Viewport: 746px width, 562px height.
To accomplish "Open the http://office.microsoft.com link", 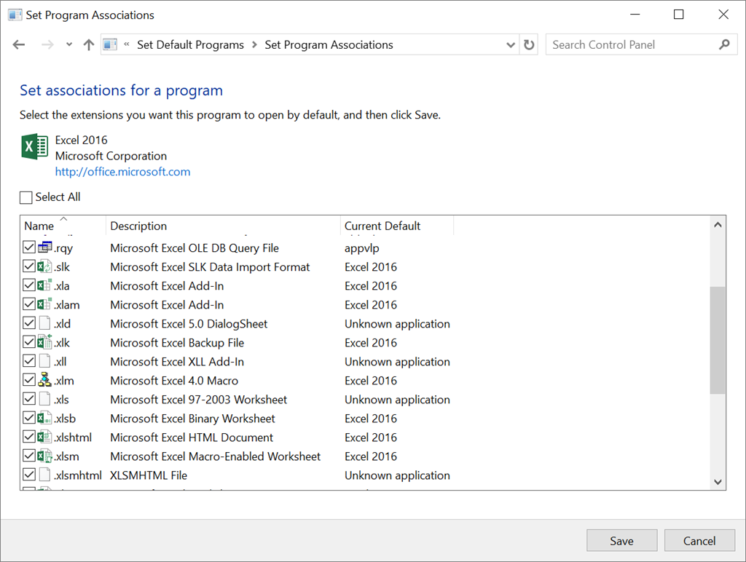I will [x=122, y=172].
